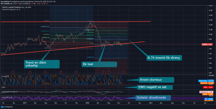This screenshot has width=216, height=109.
Task: Select the 0.5(9.80) fib label
Action: click(46, 35)
